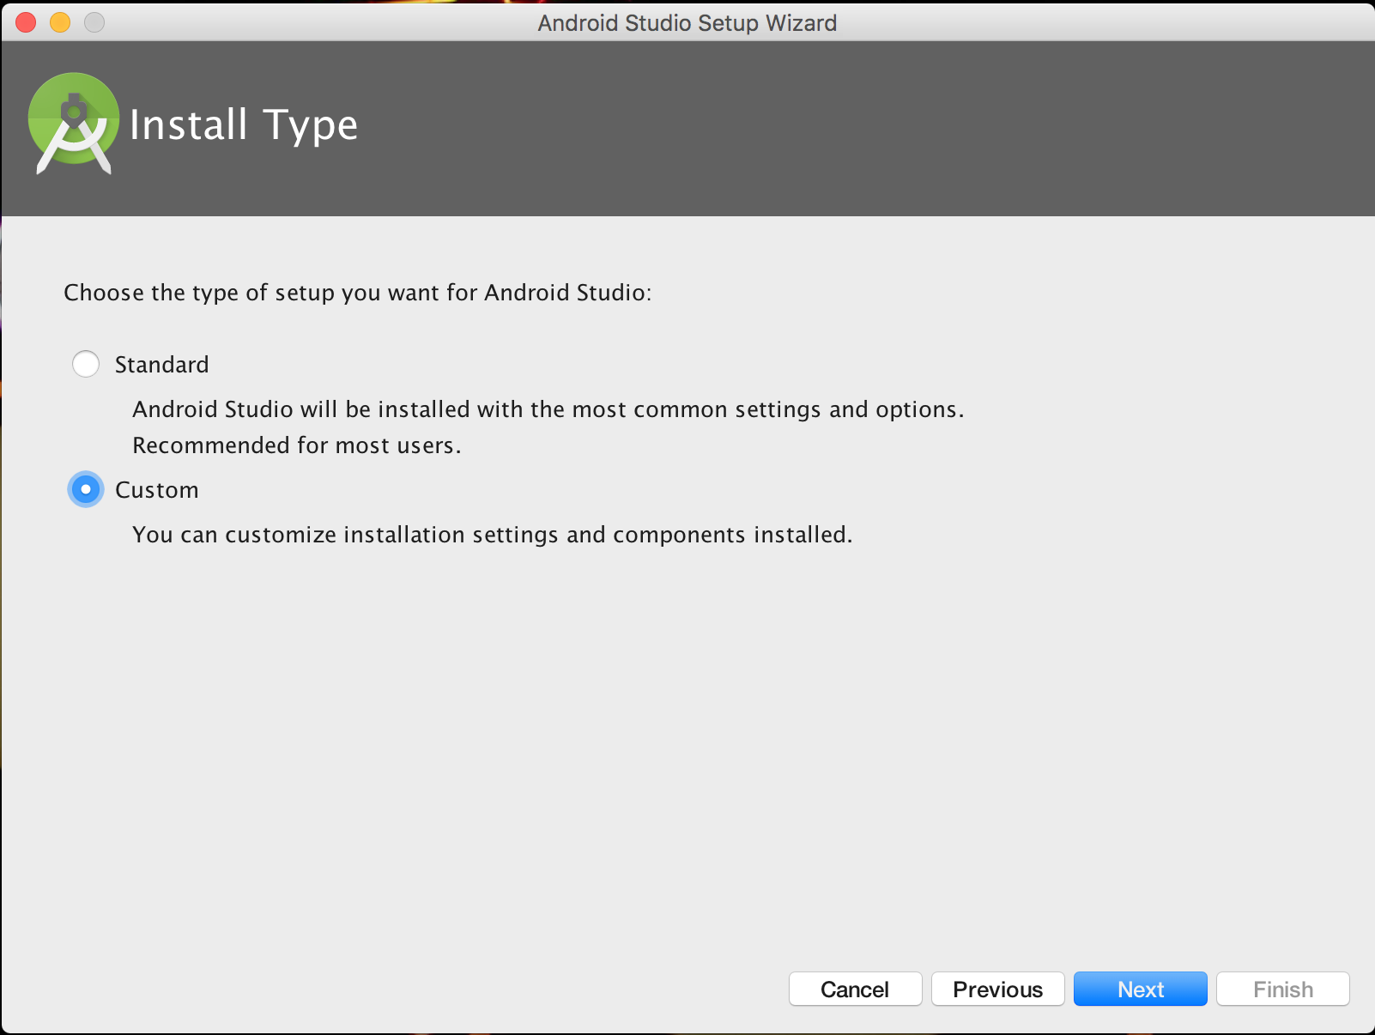Select the Standard setup radio button

coord(86,364)
